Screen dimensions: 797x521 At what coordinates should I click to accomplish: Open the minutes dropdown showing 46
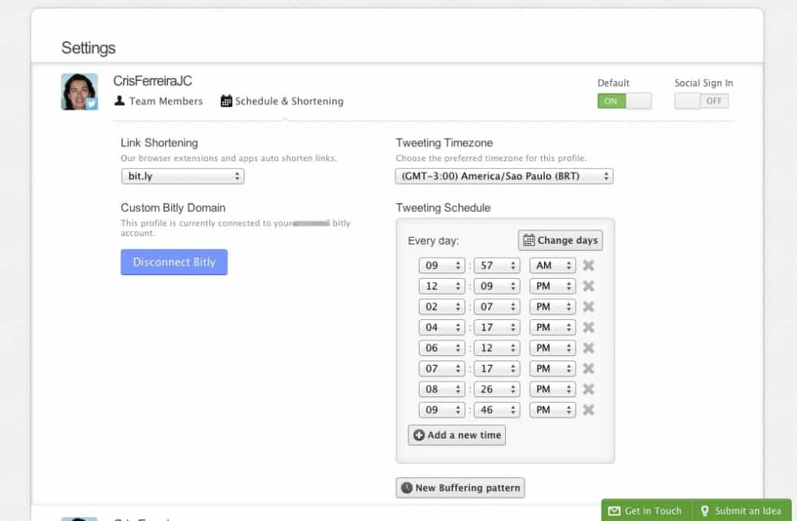(497, 410)
